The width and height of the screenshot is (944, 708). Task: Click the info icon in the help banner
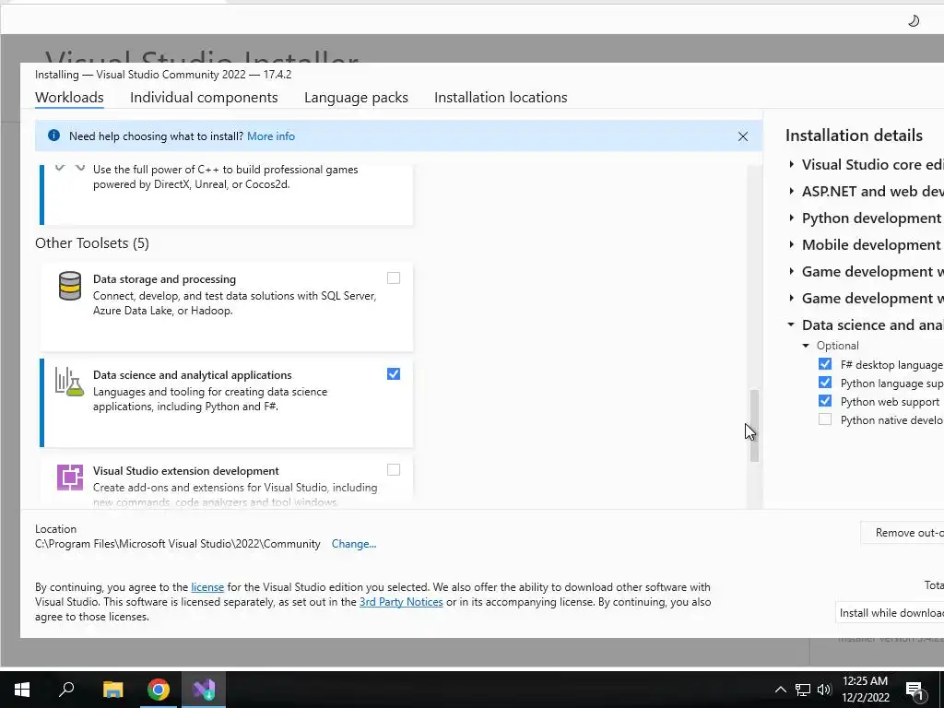(x=53, y=136)
